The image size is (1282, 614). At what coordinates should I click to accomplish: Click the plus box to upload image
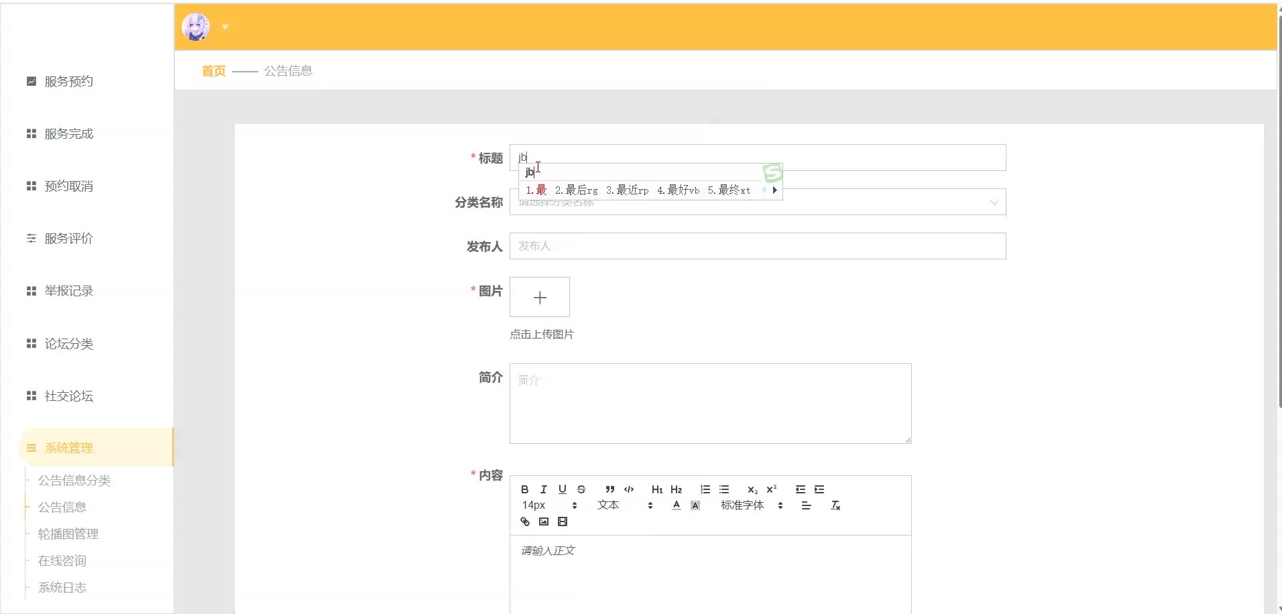(x=539, y=297)
